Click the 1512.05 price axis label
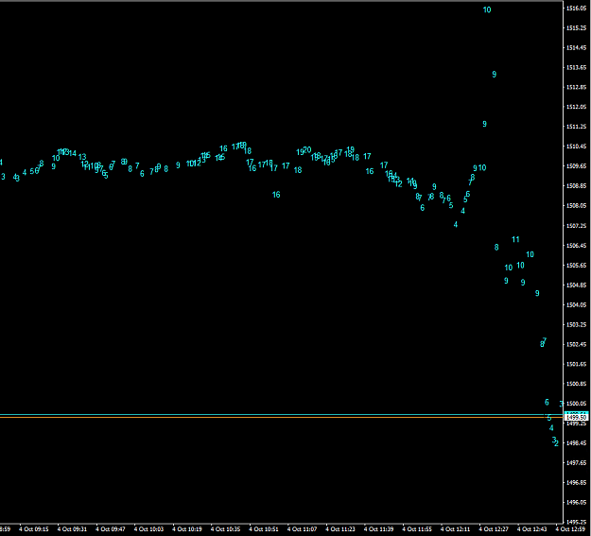This screenshot has width=591, height=536. [576, 107]
